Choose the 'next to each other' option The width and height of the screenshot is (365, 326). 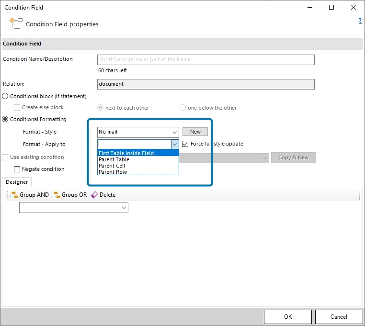pos(100,108)
